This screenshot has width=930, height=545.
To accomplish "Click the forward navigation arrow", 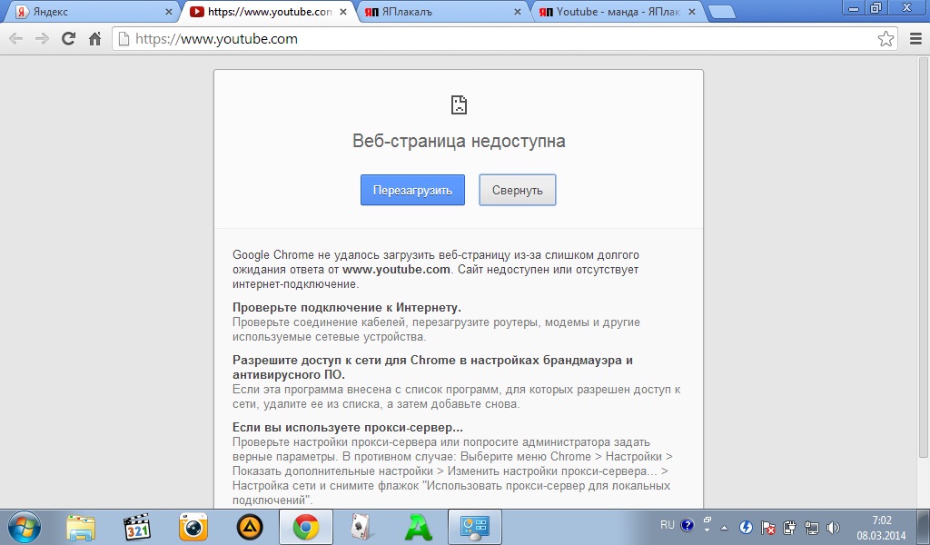I will pyautogui.click(x=42, y=39).
